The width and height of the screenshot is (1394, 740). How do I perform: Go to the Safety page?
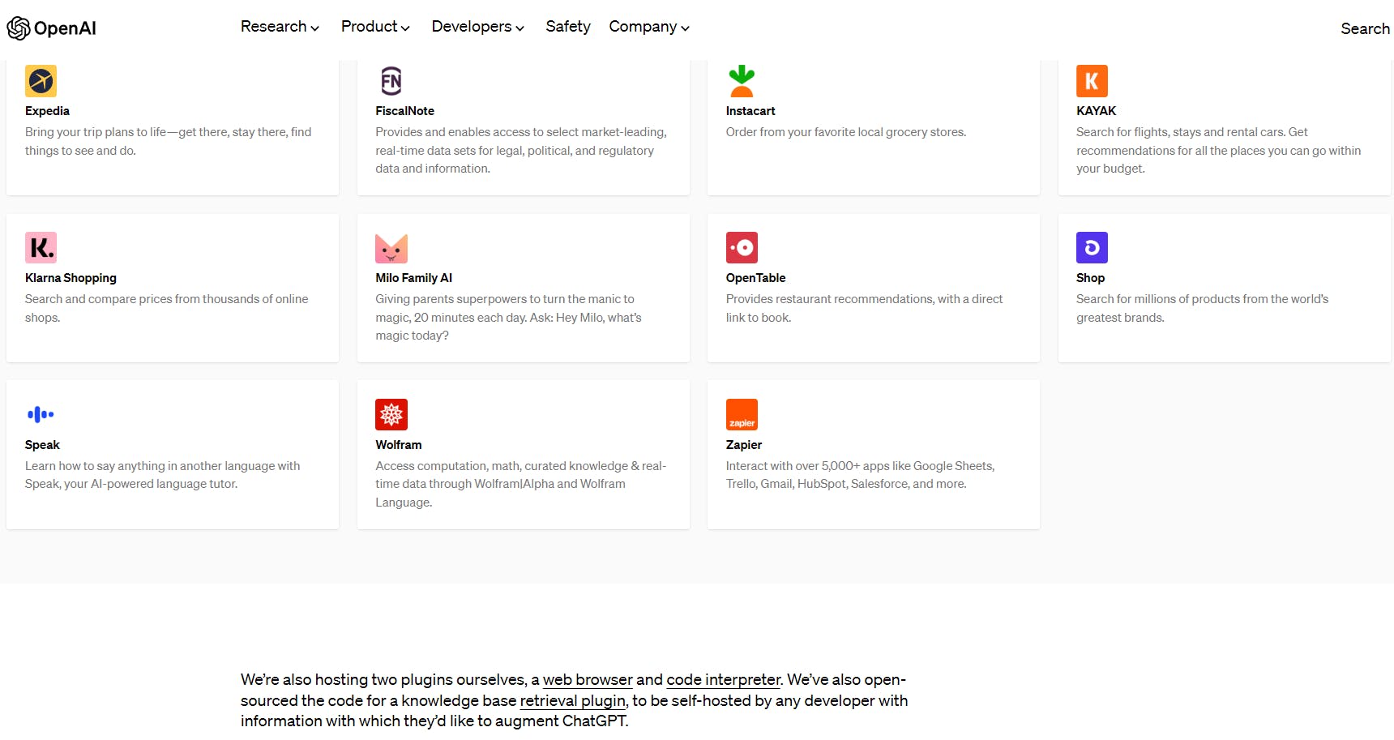coord(568,27)
